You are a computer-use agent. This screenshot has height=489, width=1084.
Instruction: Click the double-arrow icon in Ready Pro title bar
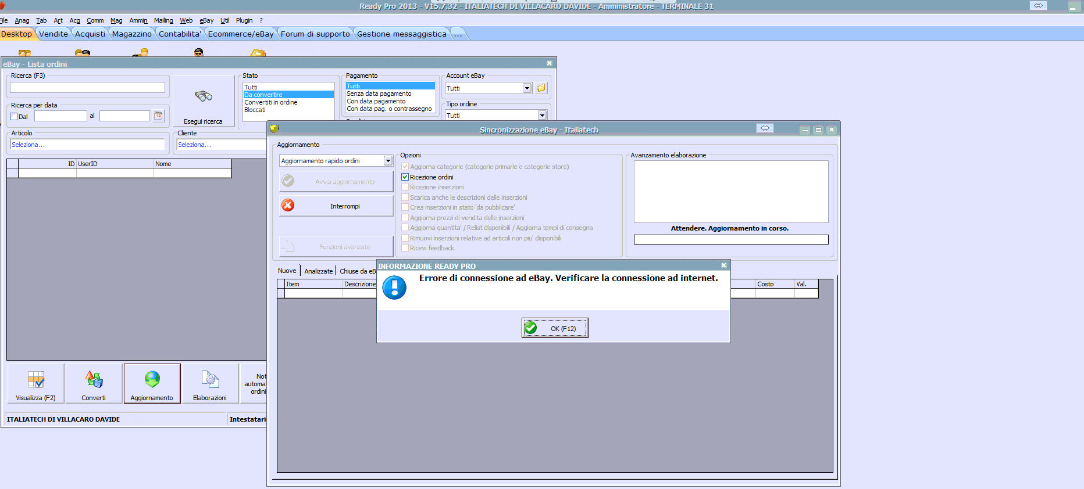click(1038, 5)
